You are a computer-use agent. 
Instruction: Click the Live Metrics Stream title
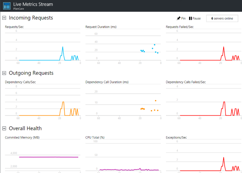pos(33,4)
